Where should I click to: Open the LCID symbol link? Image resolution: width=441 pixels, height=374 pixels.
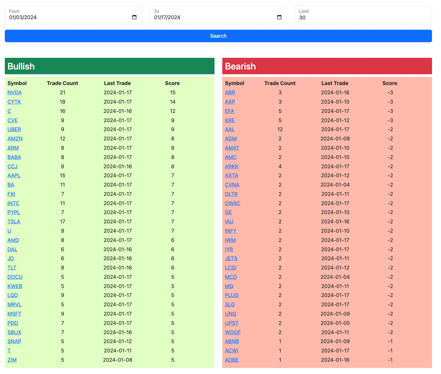[x=231, y=268]
